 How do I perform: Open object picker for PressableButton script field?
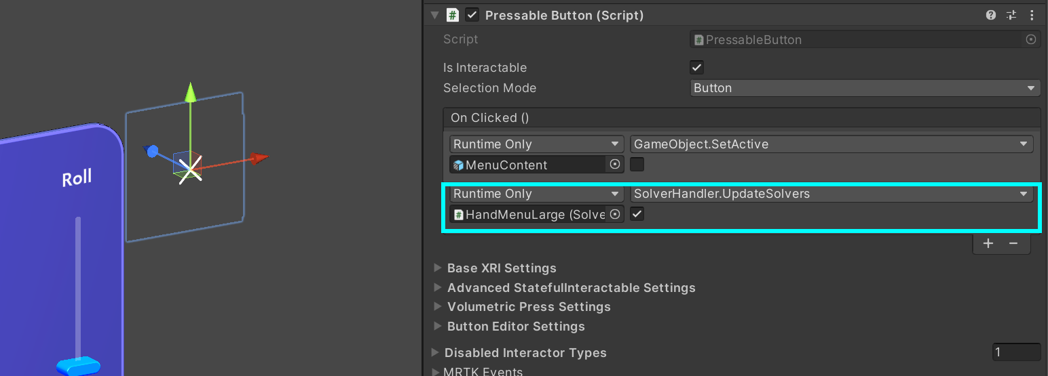tap(1031, 39)
